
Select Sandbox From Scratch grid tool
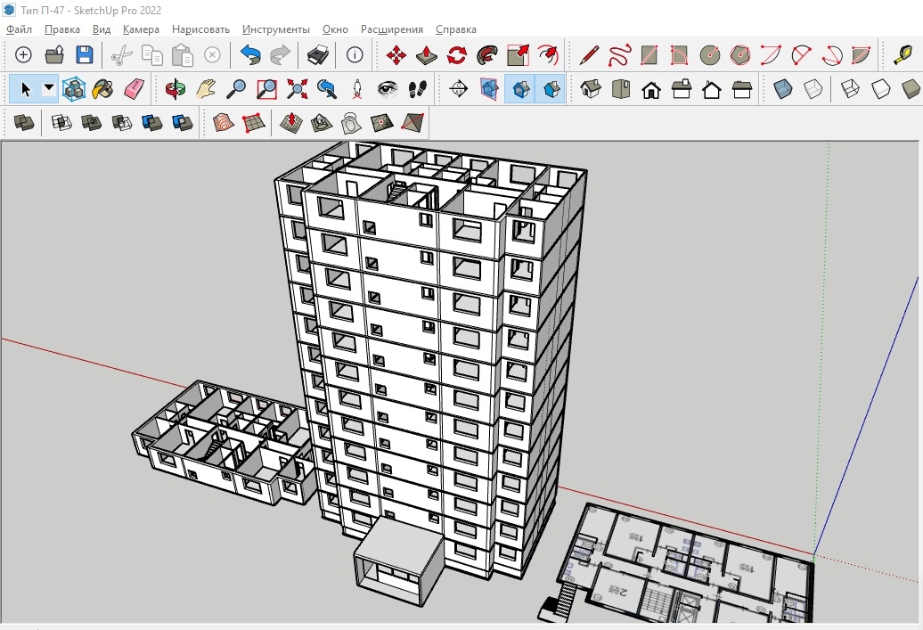pyautogui.click(x=253, y=123)
